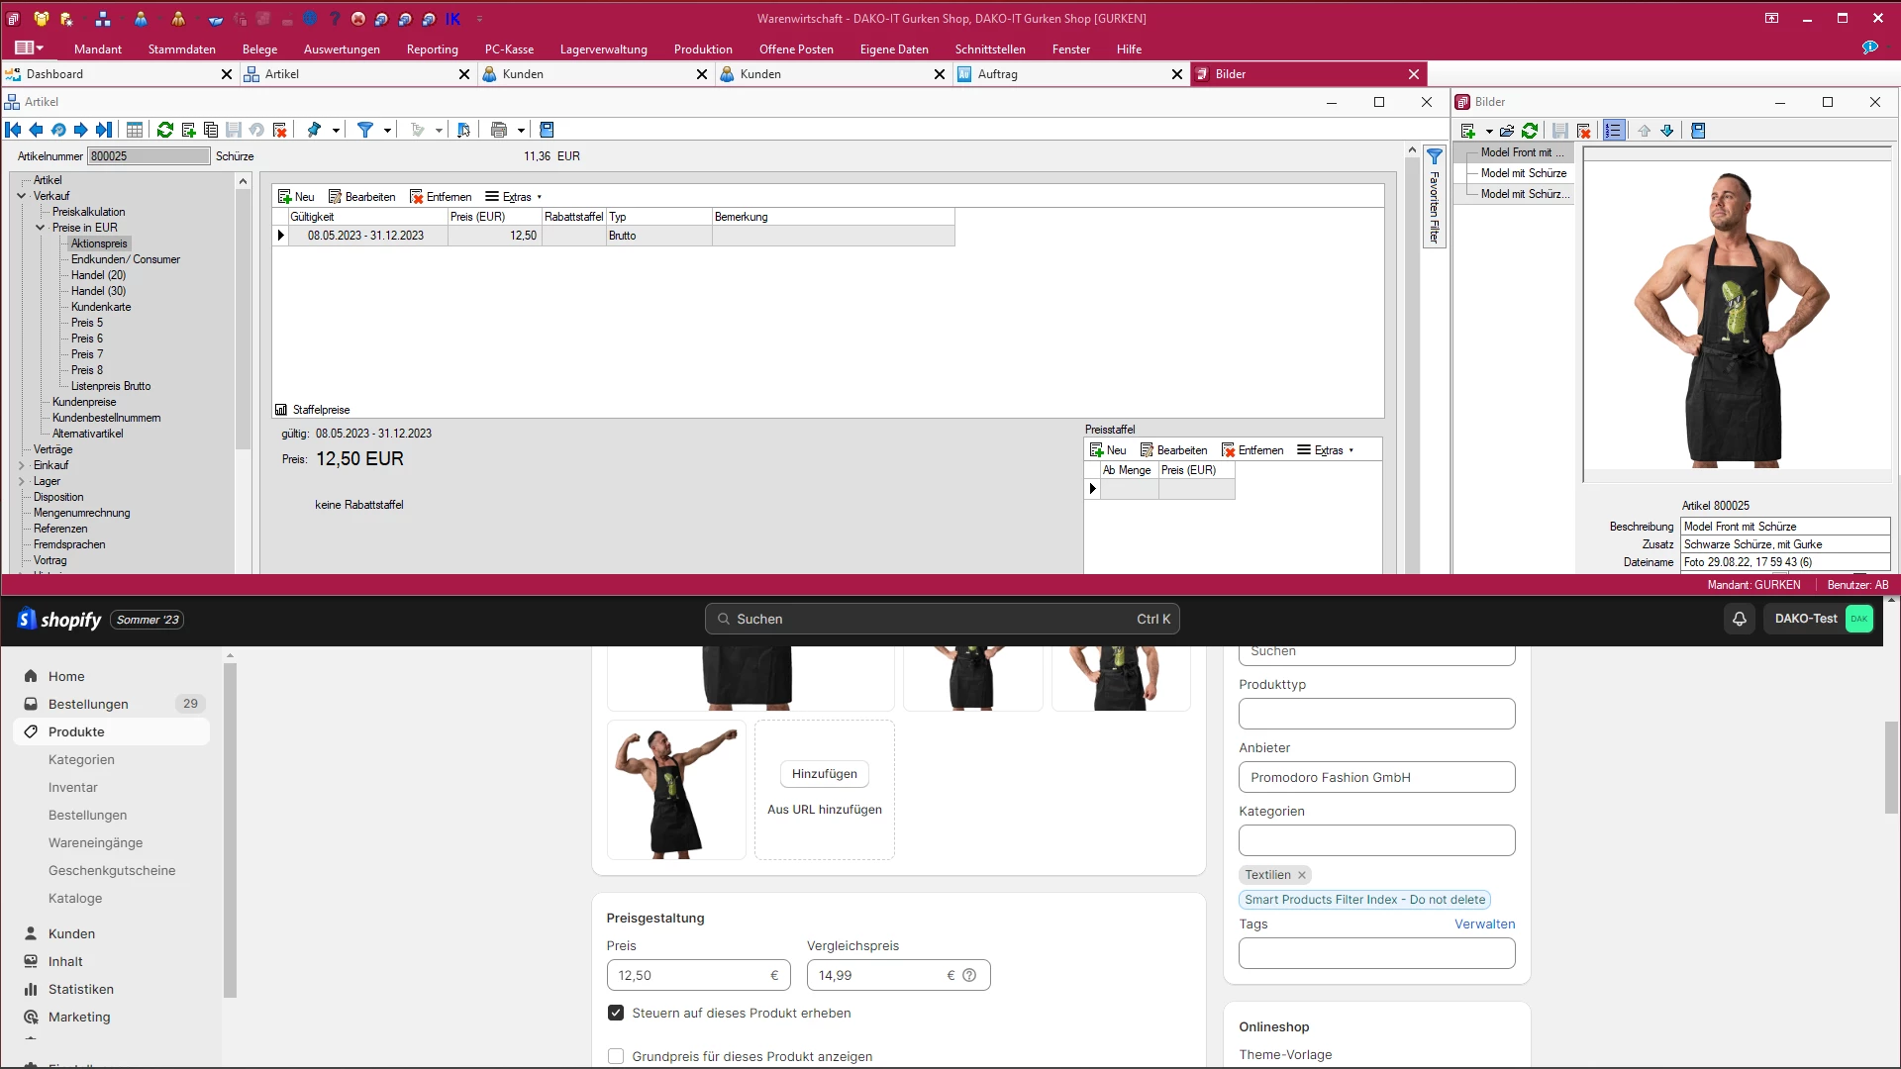Uncheck Steuern auf dieses Produkt erheben
1901x1069 pixels.
(616, 1013)
